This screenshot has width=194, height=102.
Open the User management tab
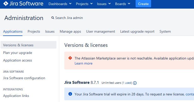coord(101,32)
